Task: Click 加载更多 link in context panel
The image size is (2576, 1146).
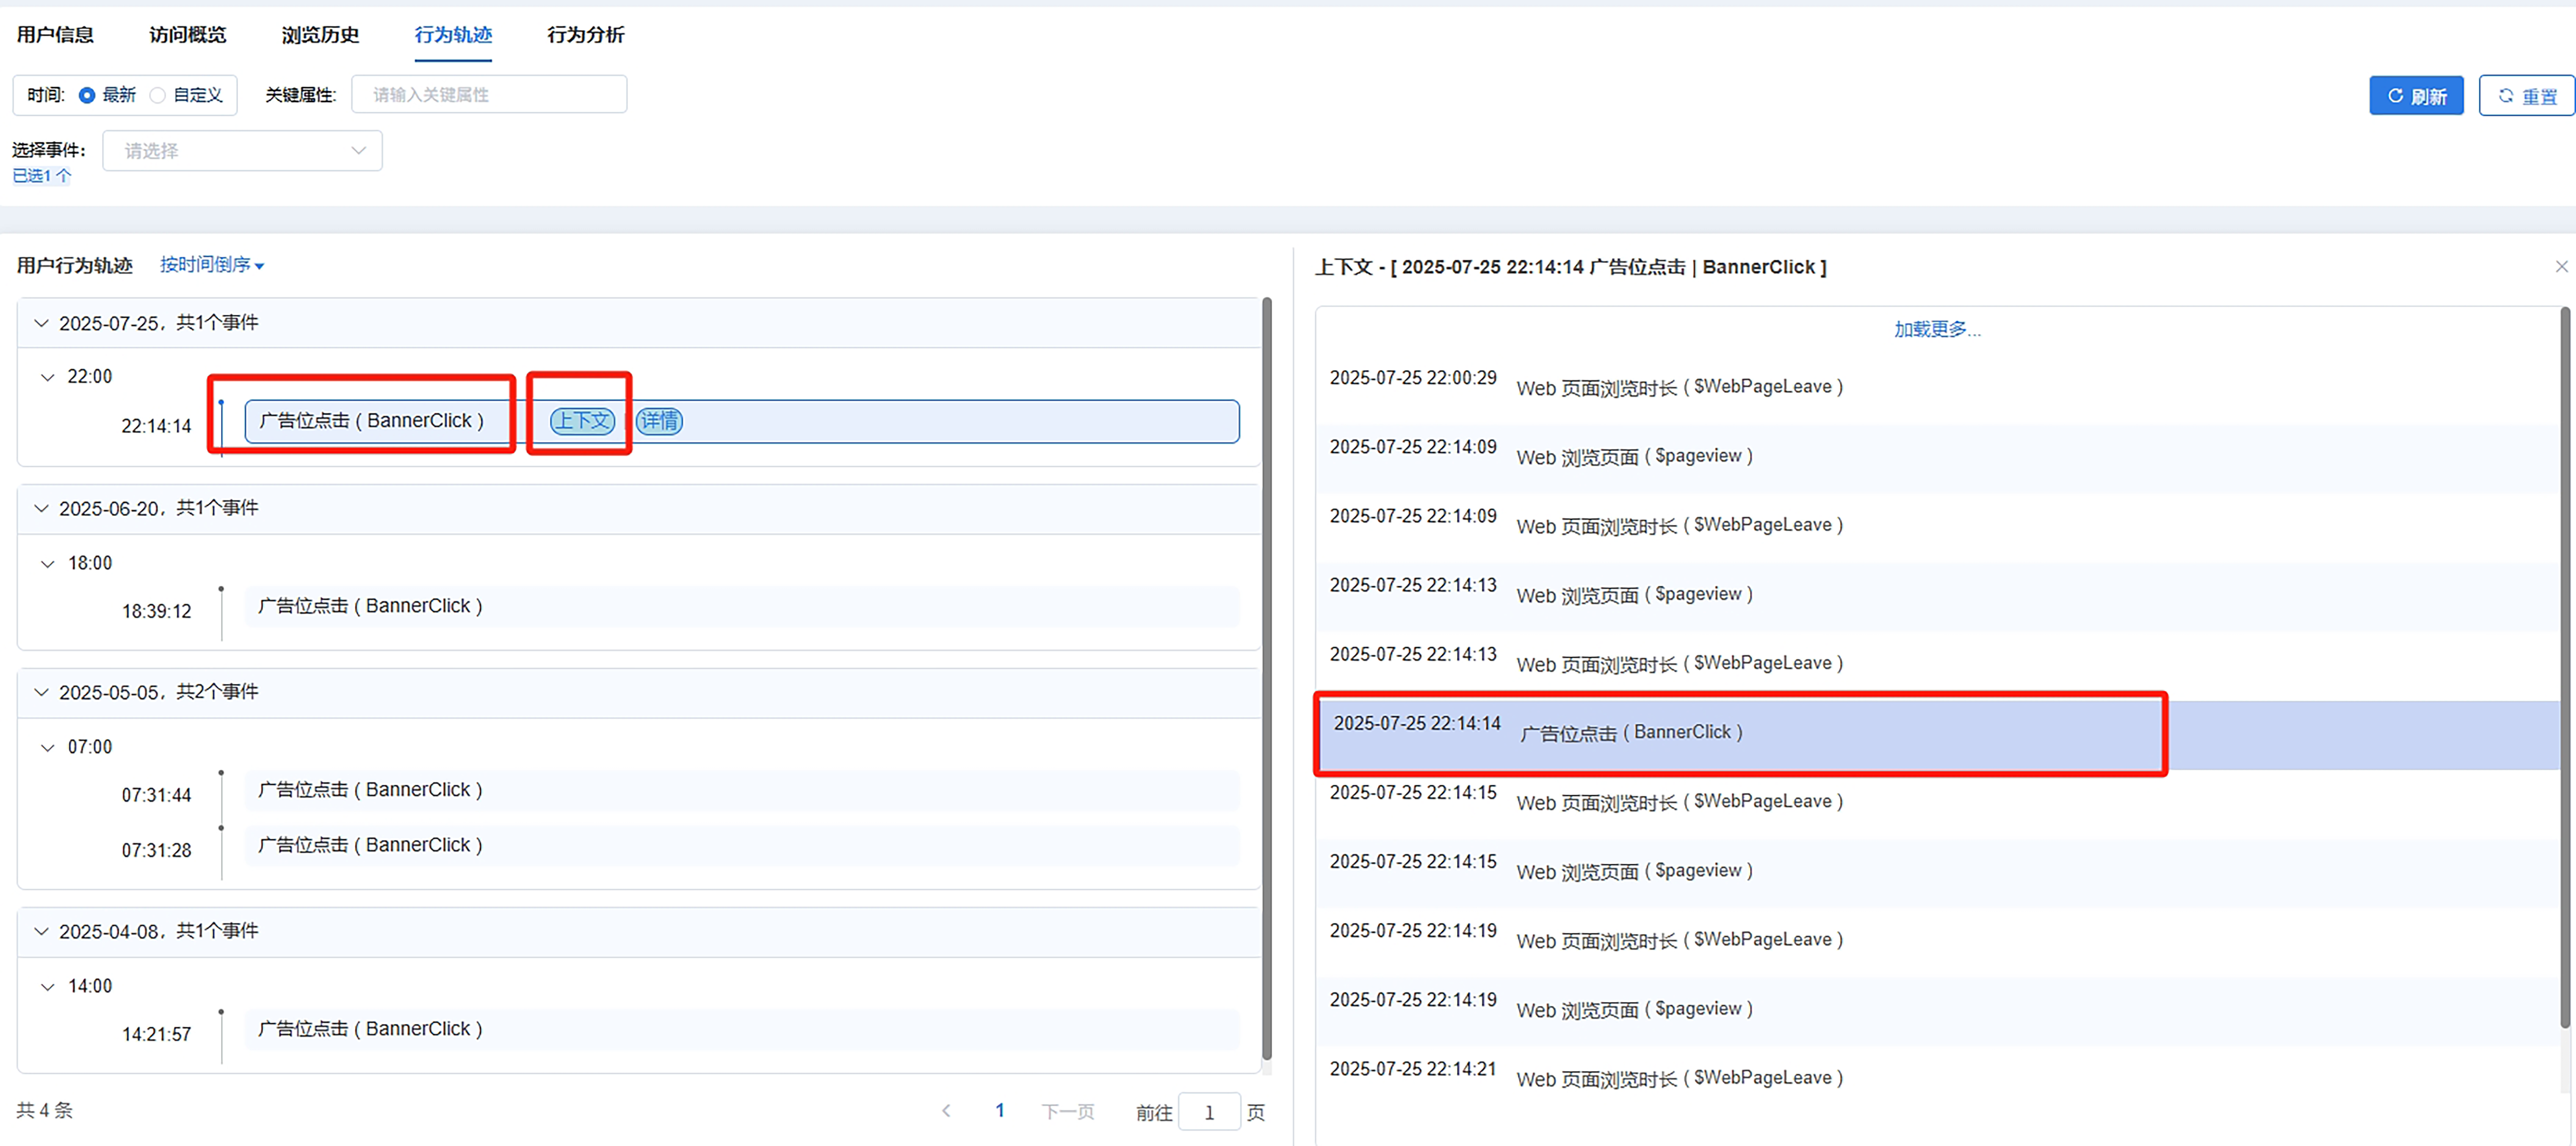Action: coord(1936,329)
